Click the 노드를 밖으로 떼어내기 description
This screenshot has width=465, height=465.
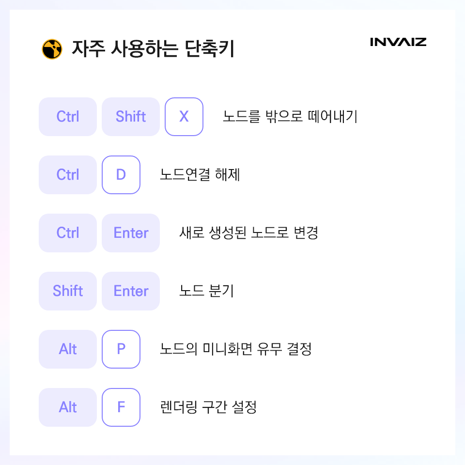point(290,117)
